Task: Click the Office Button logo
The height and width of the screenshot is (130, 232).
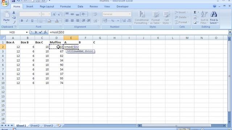Action: [x=5, y=3]
